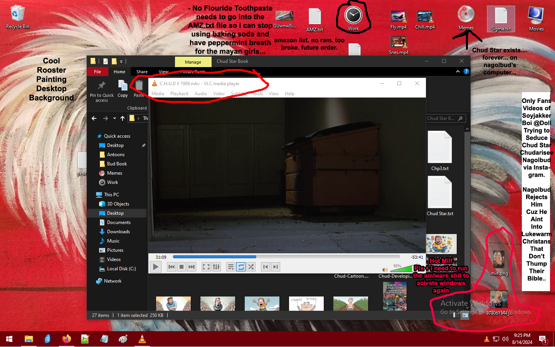
Task: Open Antoons folder in sidebar
Action: [116, 155]
